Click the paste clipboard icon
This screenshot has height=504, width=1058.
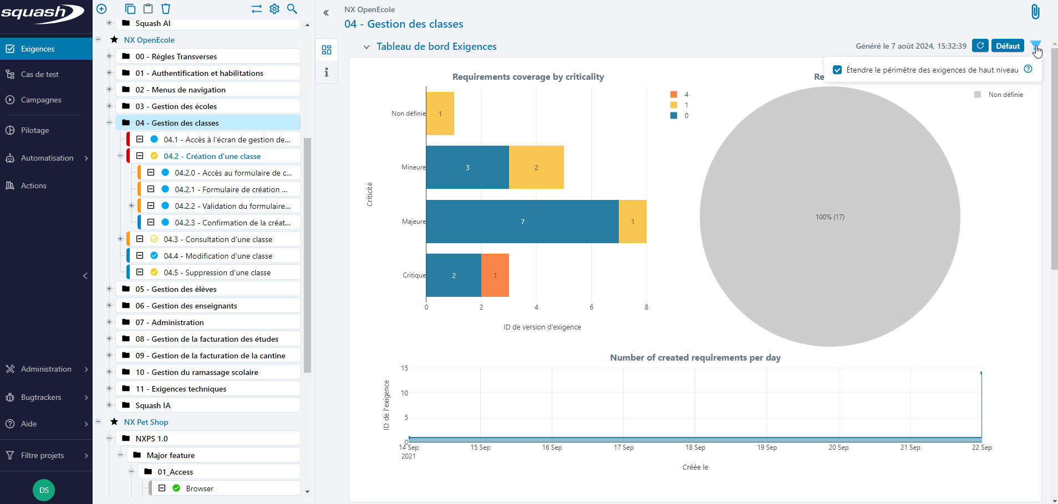(148, 9)
